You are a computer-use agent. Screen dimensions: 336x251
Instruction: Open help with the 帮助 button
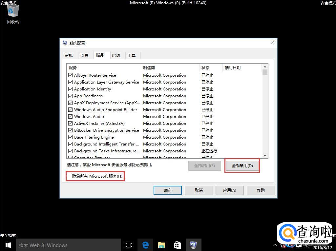261,190
